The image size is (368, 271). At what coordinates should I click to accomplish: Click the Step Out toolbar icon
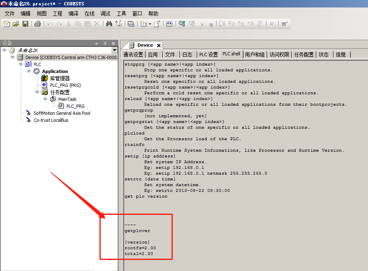(241, 24)
